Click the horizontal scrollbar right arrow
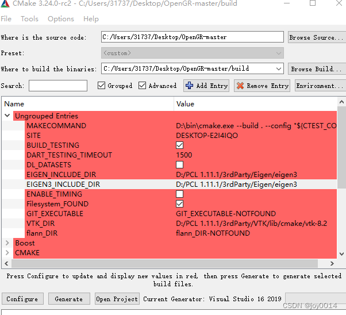 [332, 264]
